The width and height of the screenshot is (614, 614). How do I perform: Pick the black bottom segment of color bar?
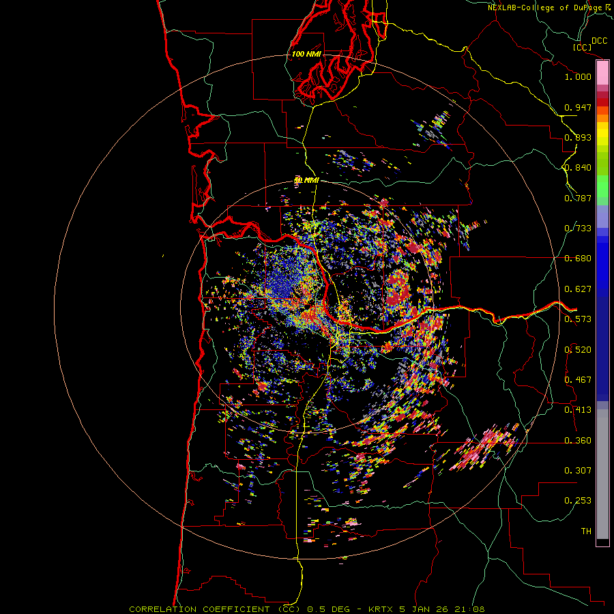[x=602, y=542]
